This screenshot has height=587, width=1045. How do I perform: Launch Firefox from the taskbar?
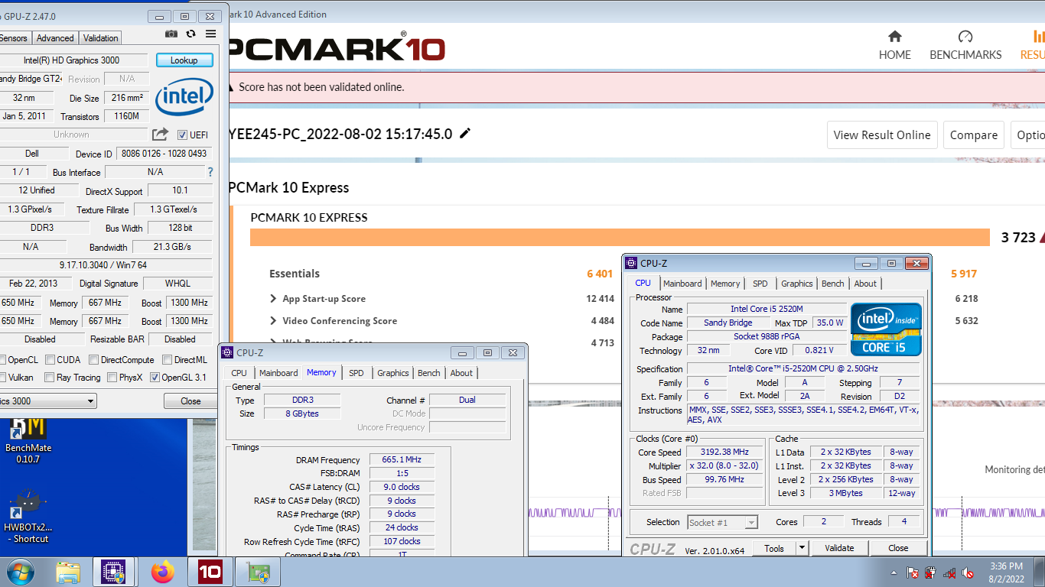[162, 572]
